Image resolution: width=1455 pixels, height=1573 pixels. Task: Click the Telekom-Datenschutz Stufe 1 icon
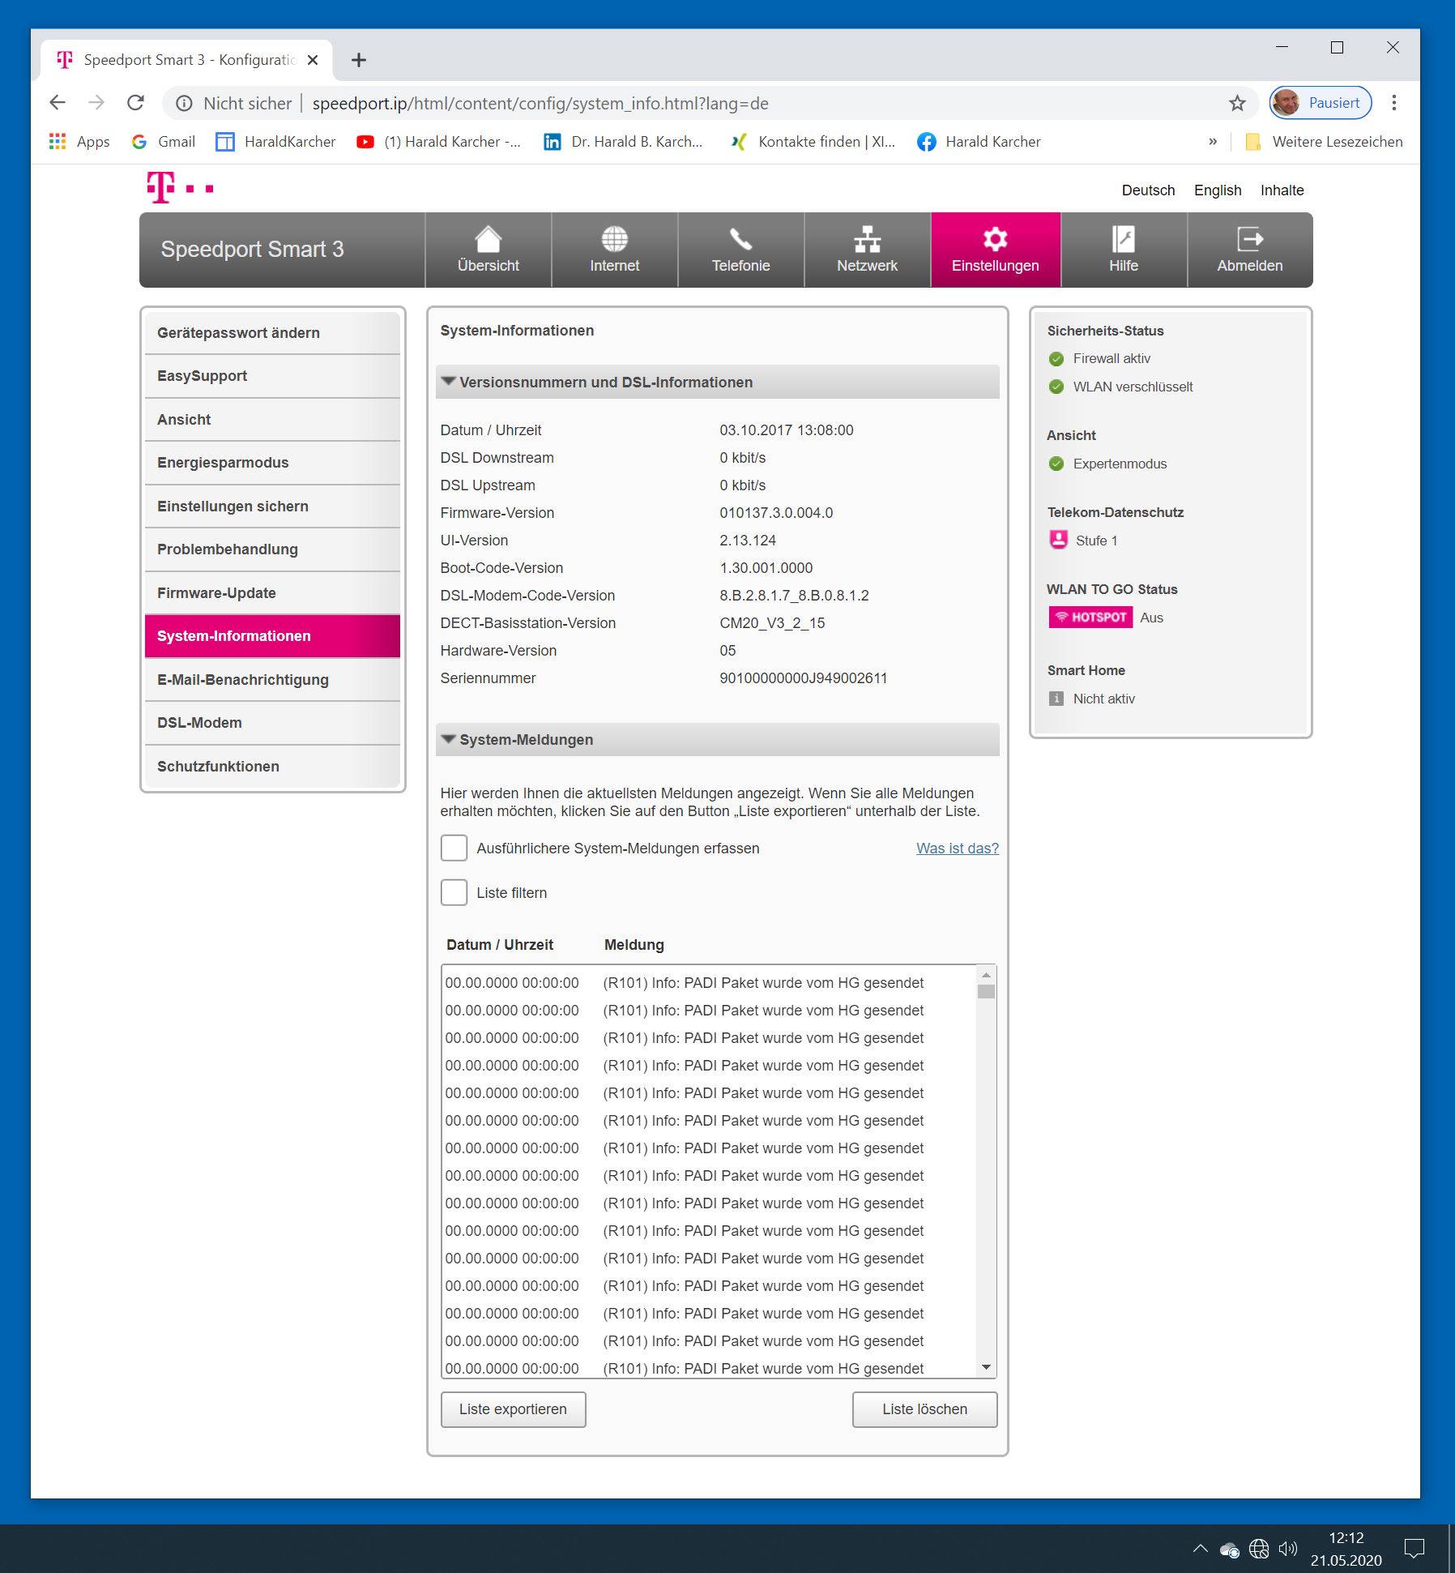(1058, 540)
